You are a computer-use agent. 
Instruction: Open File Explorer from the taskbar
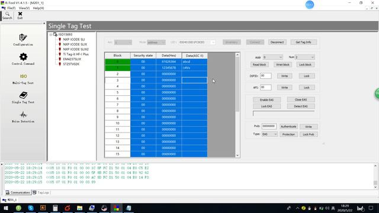tap(79, 208)
